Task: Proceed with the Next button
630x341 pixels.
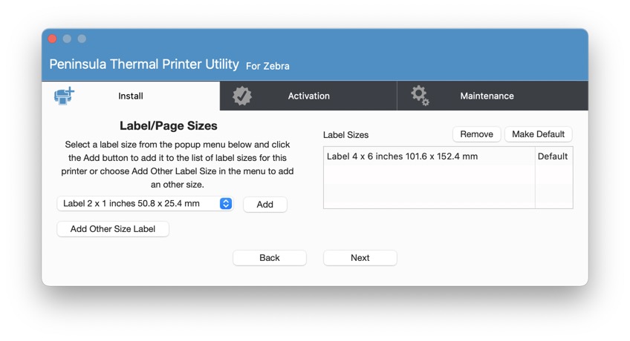Action: point(360,258)
